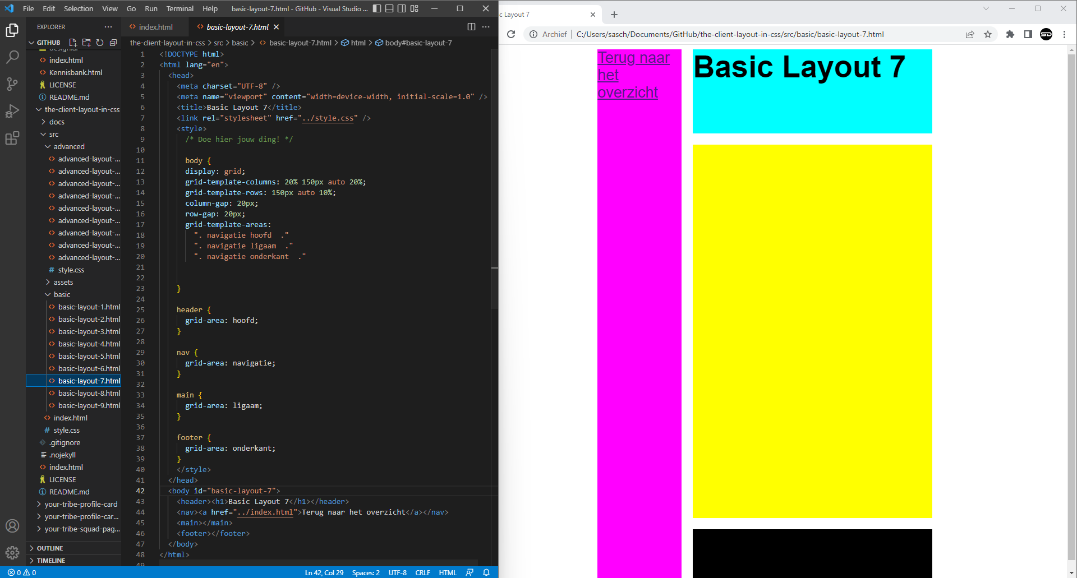
Task: Open Chrome profile avatar menu
Action: 1046,34
